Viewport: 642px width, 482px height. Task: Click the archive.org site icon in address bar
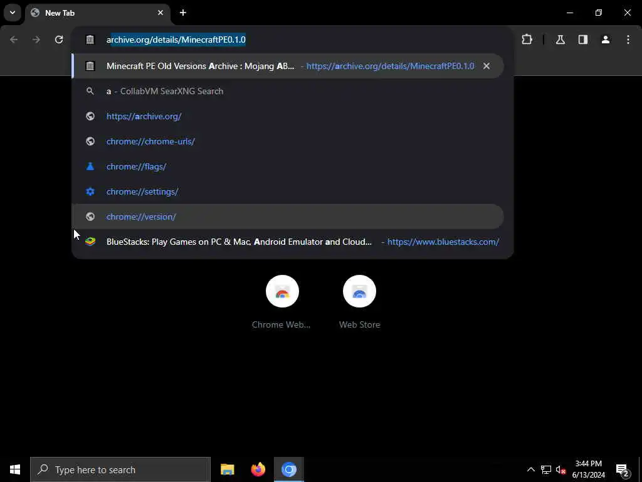click(x=90, y=40)
